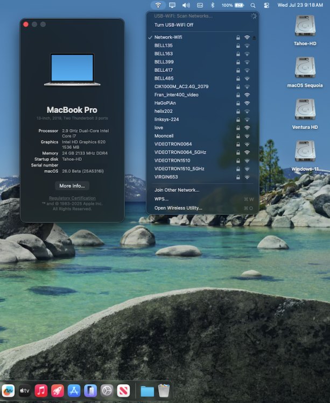330x403 pixels.
Task: Open the Wi-Fi status menu bar icon
Action: [158, 5]
